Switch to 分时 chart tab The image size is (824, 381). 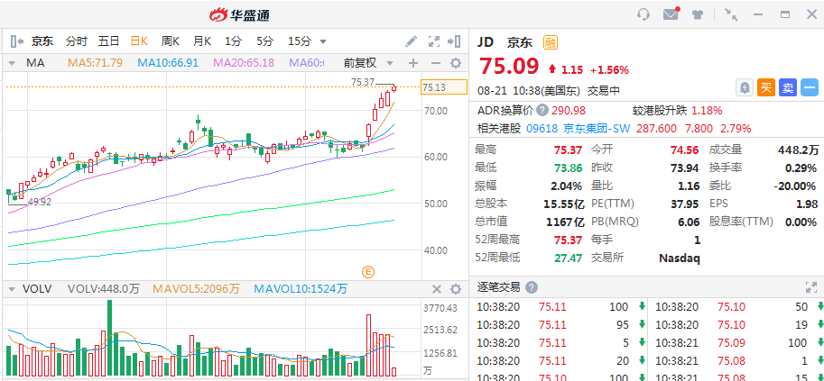pyautogui.click(x=76, y=41)
